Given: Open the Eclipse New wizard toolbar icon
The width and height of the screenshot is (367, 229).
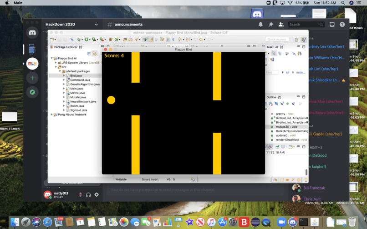Looking at the screenshot, I should click(52, 40).
